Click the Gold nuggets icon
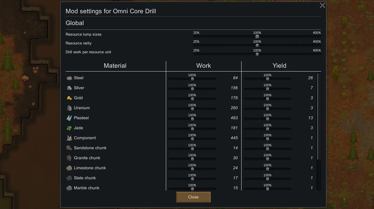This screenshot has width=374, height=209. [x=69, y=98]
